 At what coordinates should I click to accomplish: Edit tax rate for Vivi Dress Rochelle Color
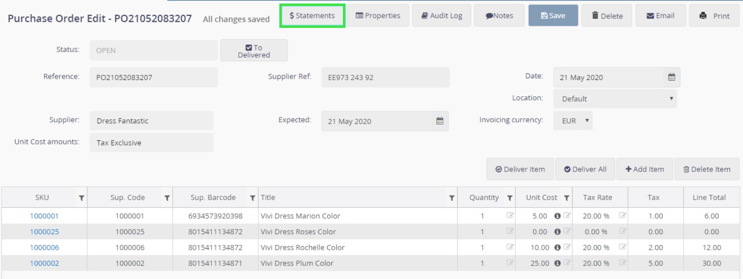click(622, 247)
